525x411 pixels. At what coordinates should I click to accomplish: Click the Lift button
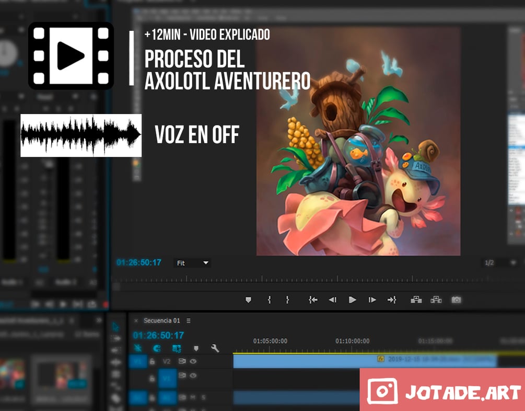[x=416, y=300]
